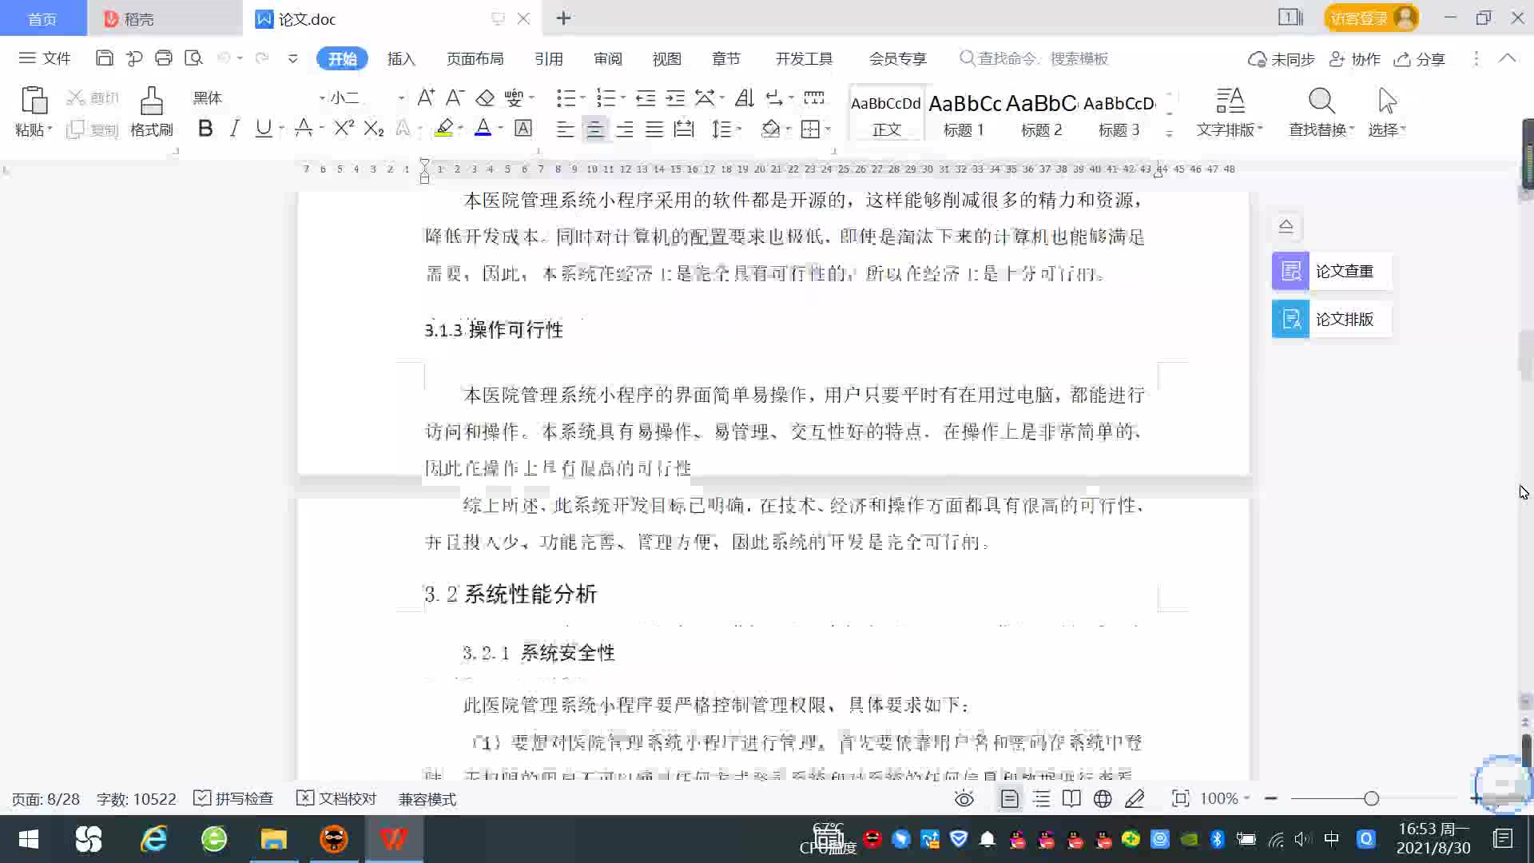
Task: Open the font size dropdown 小二
Action: click(400, 97)
